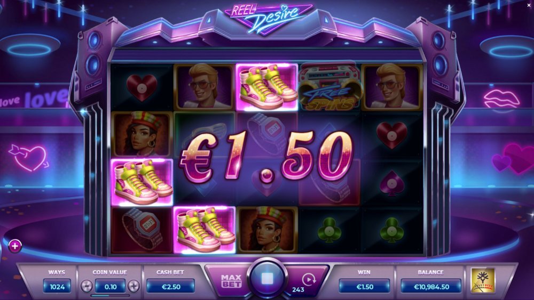Increase the coin value with plus

click(133, 286)
